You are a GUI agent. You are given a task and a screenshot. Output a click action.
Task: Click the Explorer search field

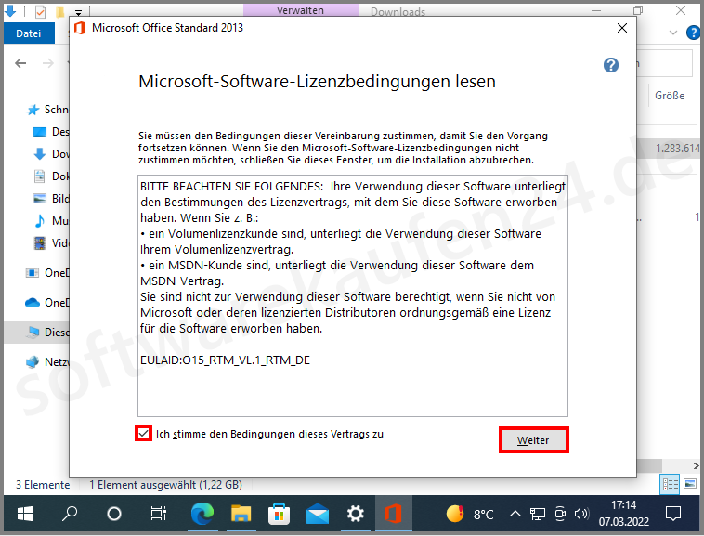click(665, 63)
